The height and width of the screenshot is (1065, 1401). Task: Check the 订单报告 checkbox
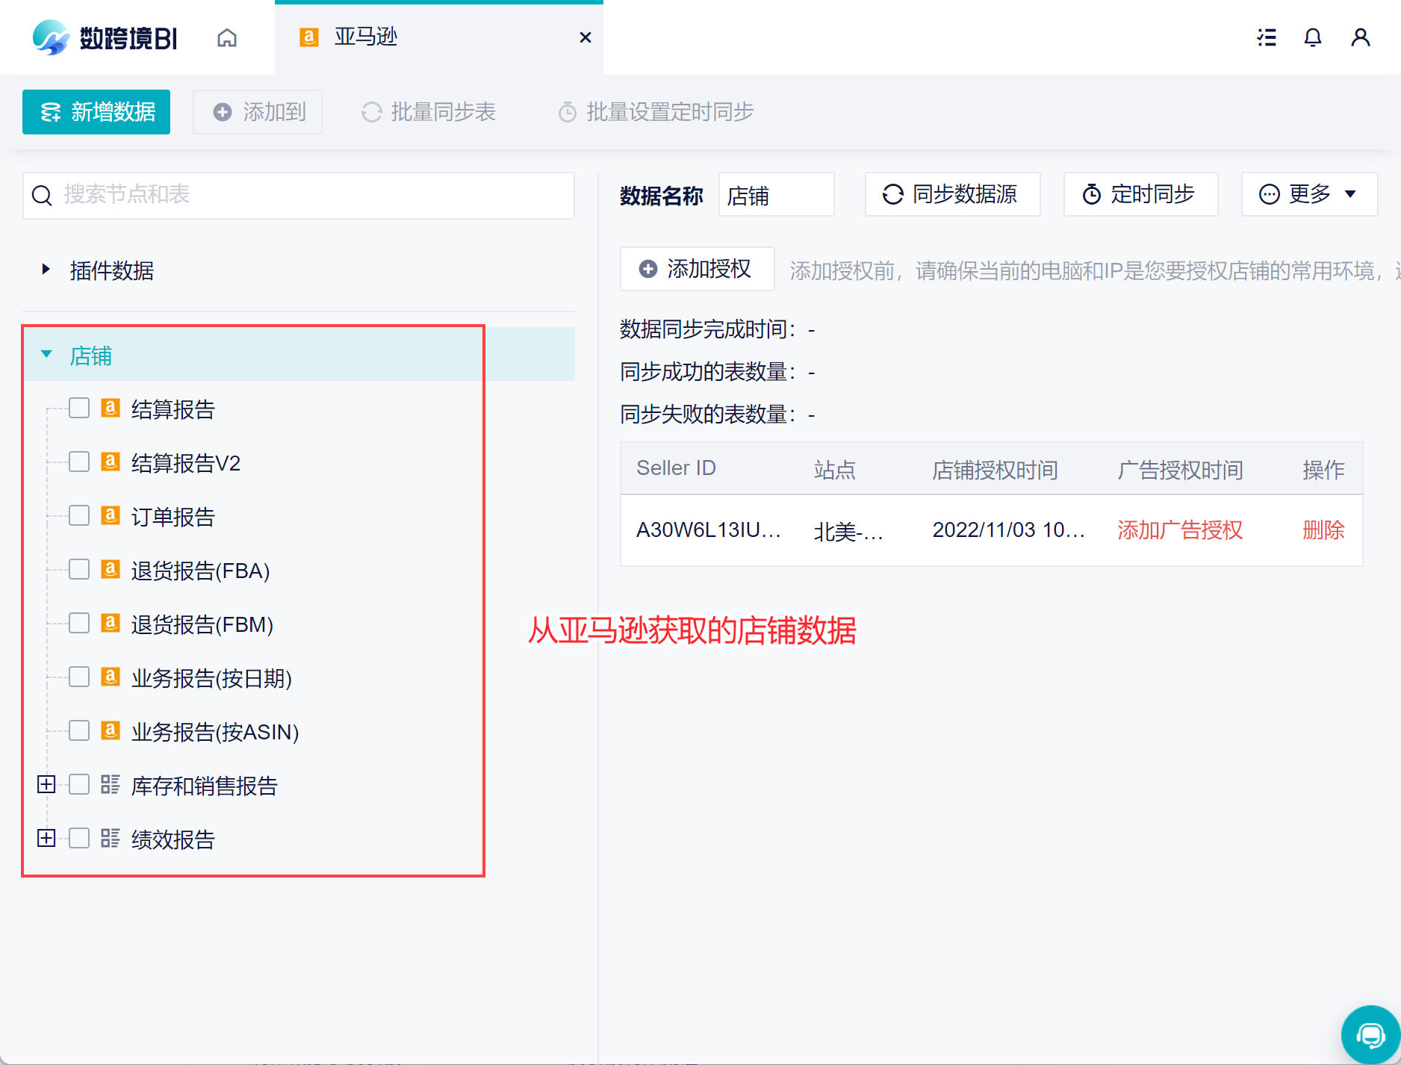pos(79,515)
